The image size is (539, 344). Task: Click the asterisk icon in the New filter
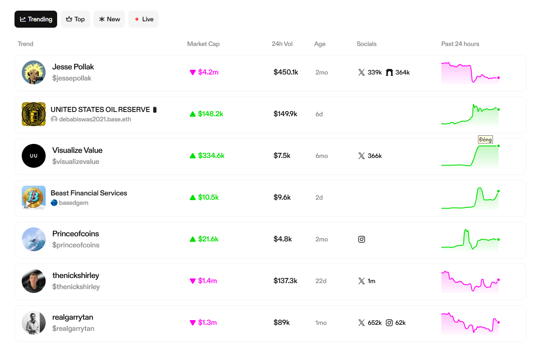(101, 19)
